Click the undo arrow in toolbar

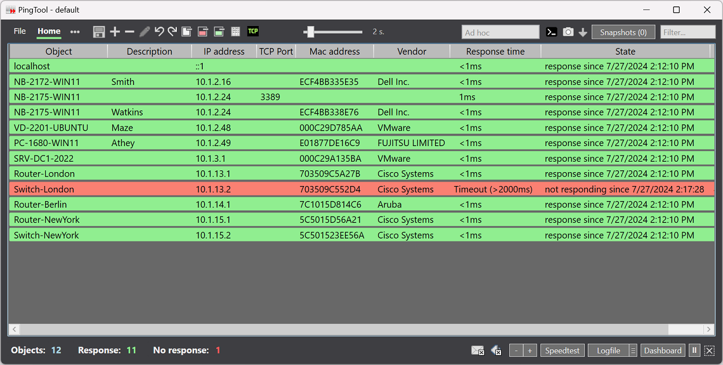[x=159, y=32]
